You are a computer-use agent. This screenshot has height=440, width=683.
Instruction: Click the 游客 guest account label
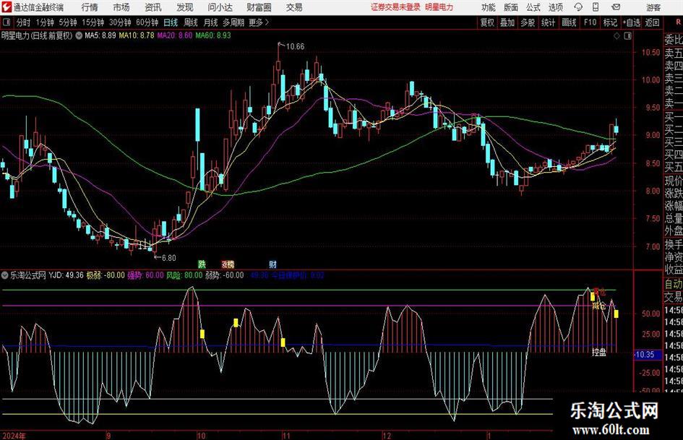(x=653, y=7)
